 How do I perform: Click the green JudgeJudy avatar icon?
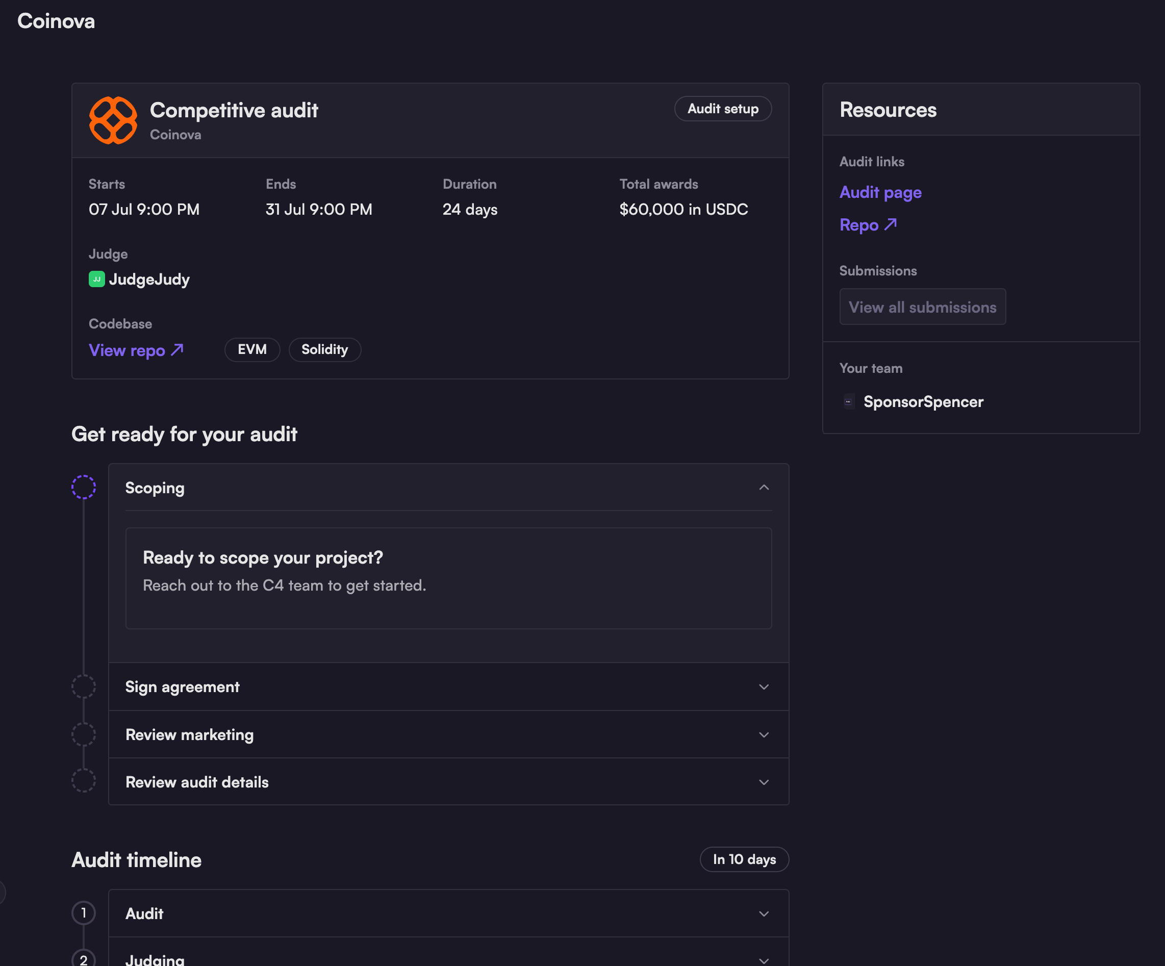pyautogui.click(x=96, y=279)
